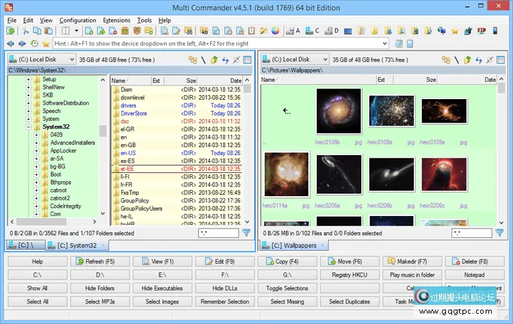Click the FTP connection toolbar icon

(481, 31)
